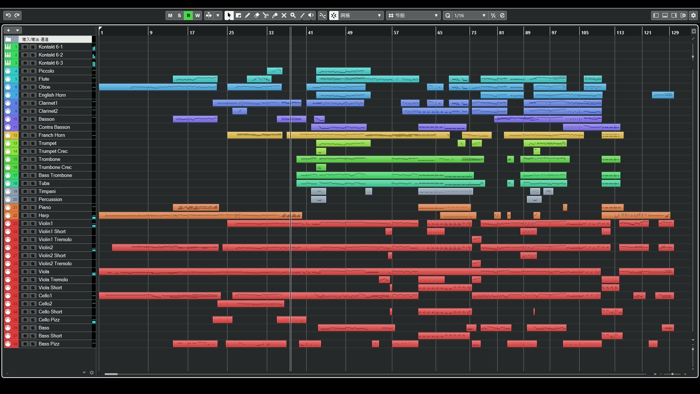
Task: Solo the Violin1 track
Action: tap(33, 224)
